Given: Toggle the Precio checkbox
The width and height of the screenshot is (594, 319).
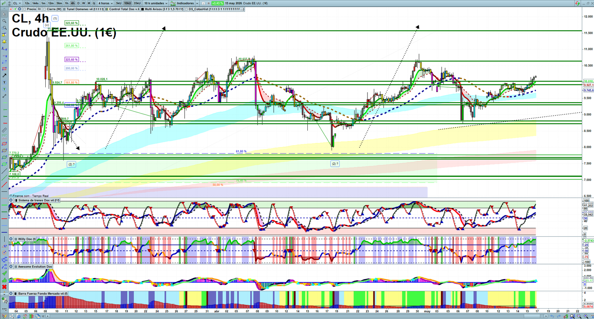Looking at the screenshot, I should (x=25, y=9).
